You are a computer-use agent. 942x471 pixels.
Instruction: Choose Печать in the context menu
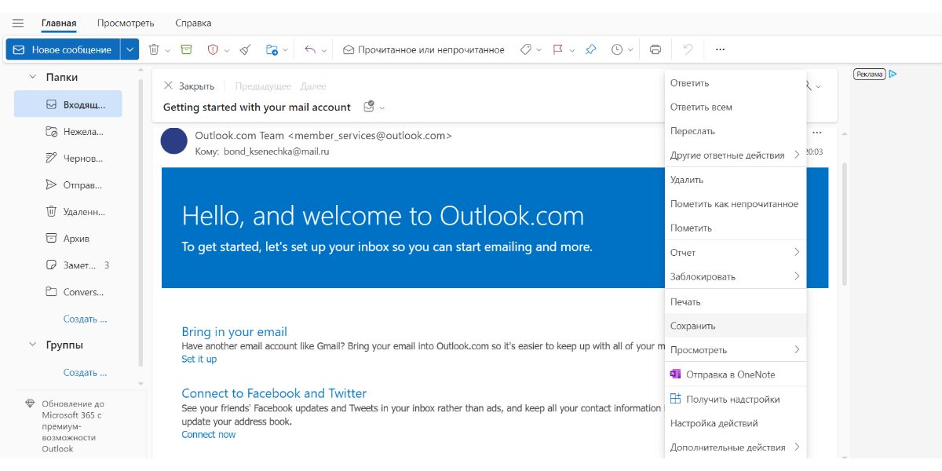tap(736, 301)
